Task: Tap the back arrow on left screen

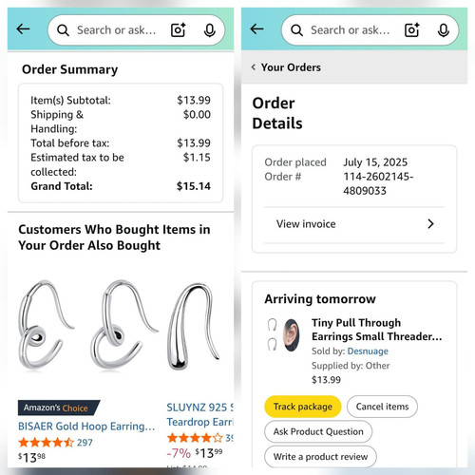Action: [x=23, y=29]
